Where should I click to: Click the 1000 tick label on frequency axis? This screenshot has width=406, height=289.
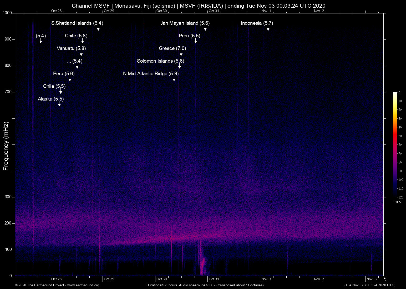(x=7, y=13)
